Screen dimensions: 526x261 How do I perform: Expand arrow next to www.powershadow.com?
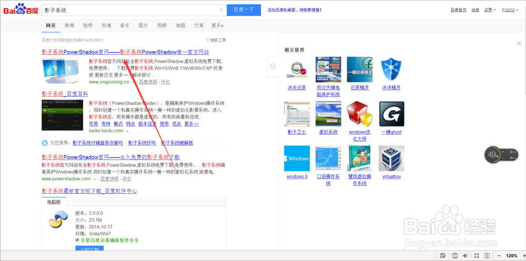[x=95, y=179]
